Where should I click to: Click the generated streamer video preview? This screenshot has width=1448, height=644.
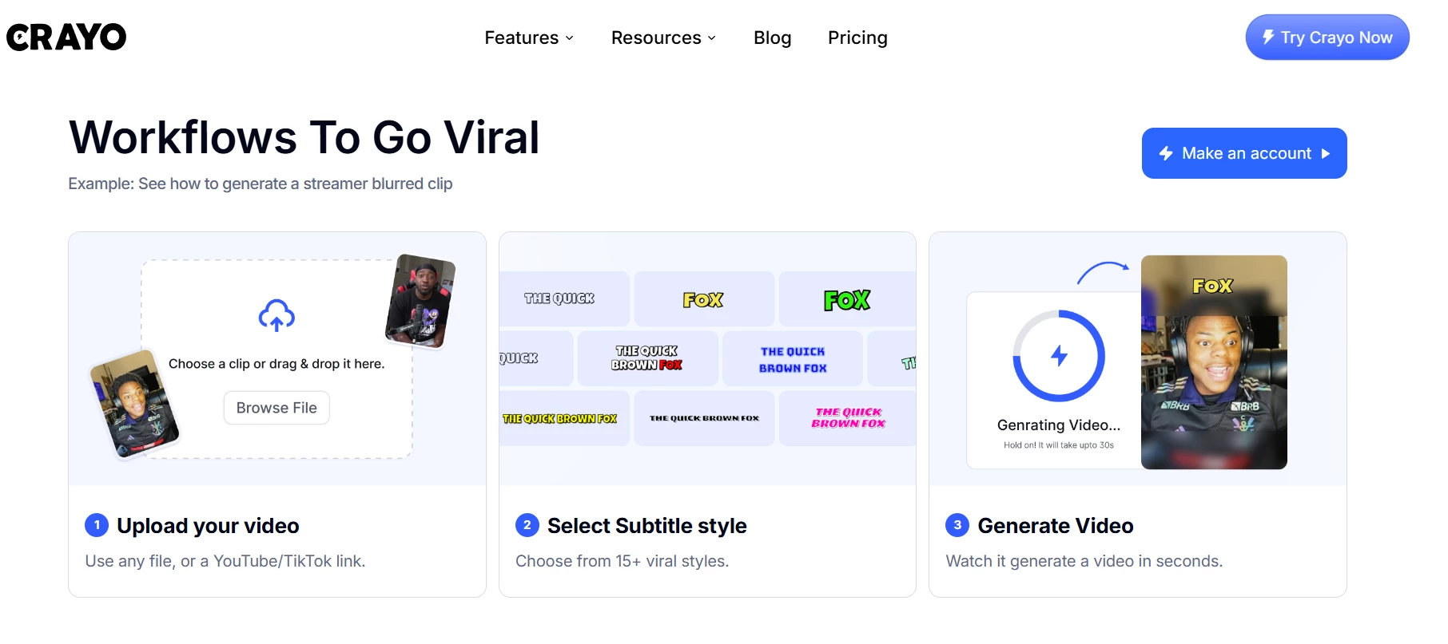click(1214, 362)
